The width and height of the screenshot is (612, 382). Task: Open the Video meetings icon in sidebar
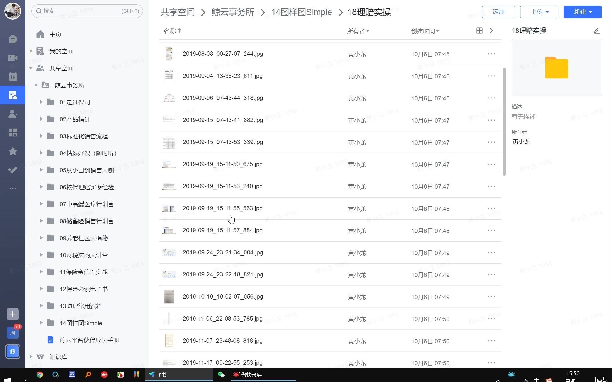[12, 57]
